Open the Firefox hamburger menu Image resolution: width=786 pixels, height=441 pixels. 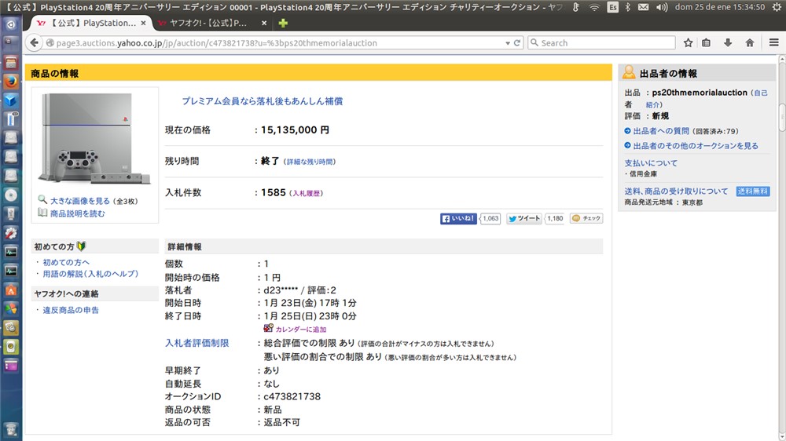pos(774,43)
